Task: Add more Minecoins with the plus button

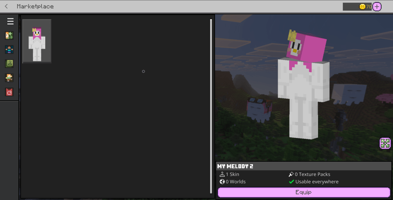Action: (x=377, y=7)
